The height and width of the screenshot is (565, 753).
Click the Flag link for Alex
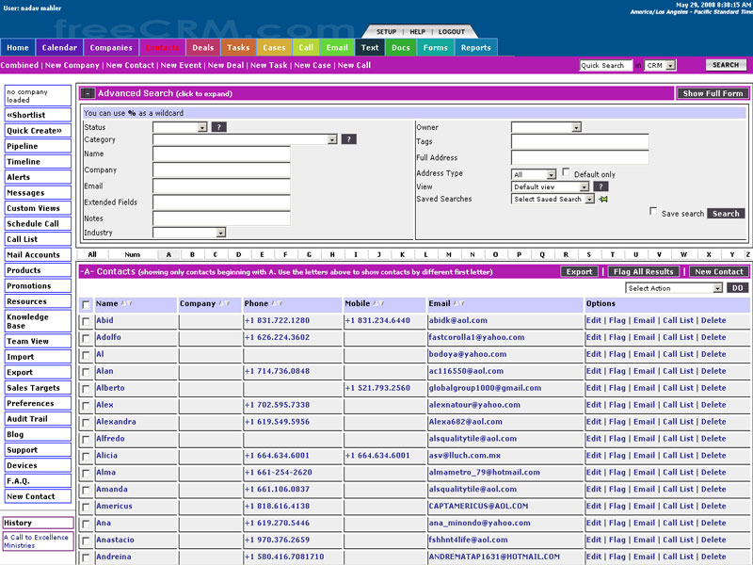click(617, 405)
